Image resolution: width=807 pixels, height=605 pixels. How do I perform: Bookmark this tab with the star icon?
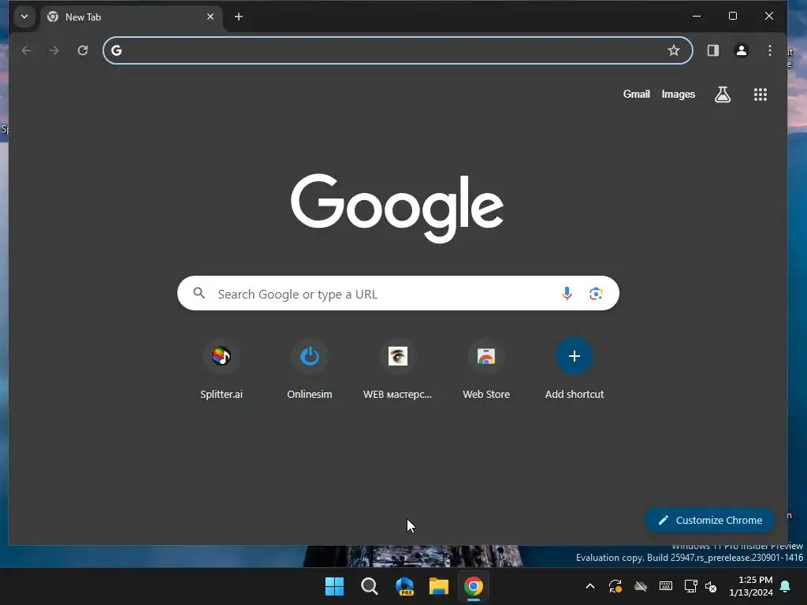click(x=673, y=50)
